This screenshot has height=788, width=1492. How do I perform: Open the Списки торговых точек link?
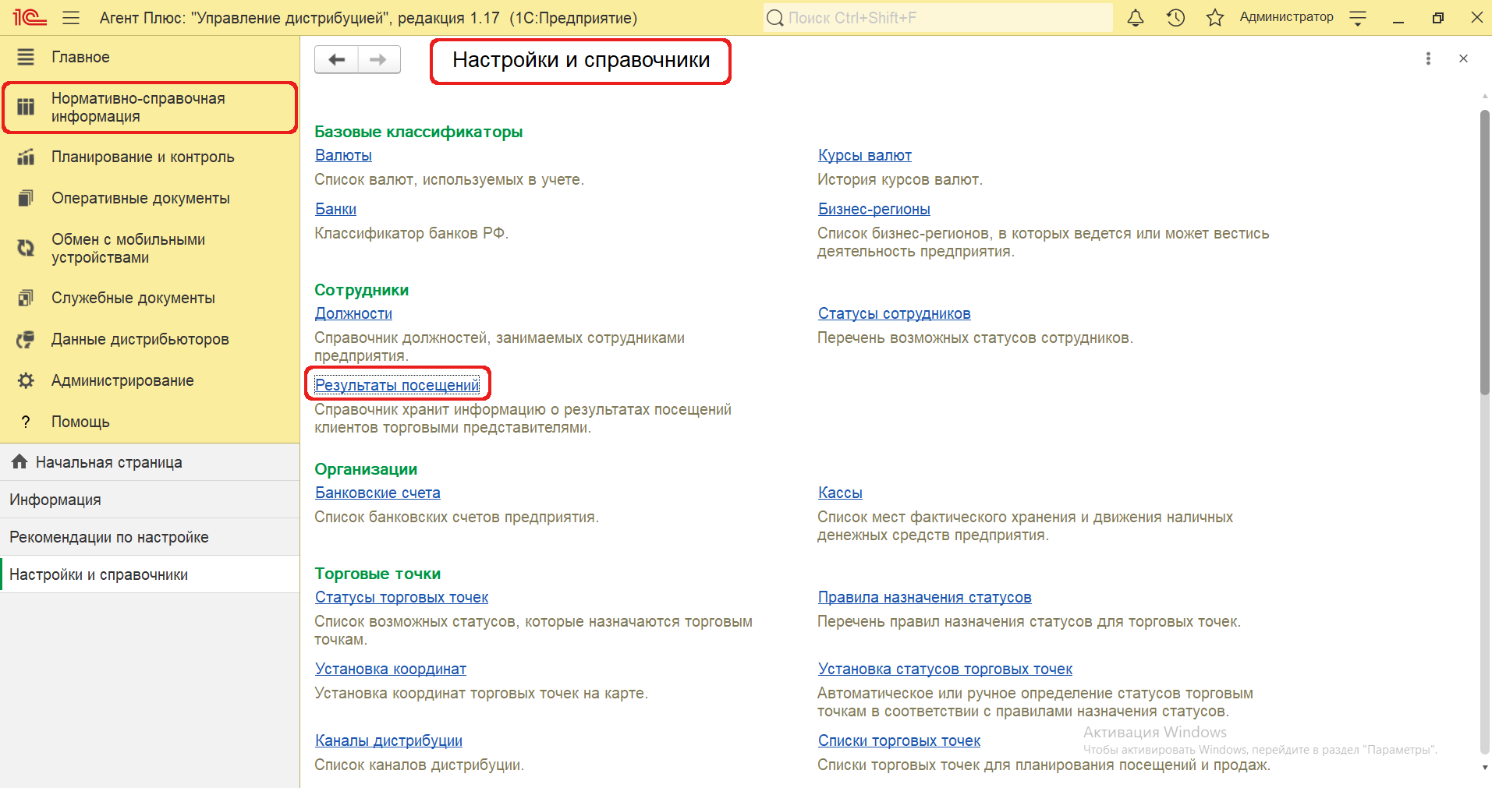point(898,740)
